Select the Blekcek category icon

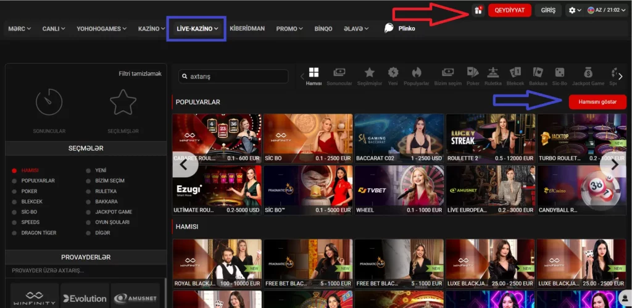coord(515,73)
